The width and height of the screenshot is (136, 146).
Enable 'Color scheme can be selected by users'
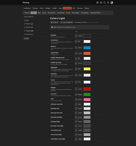[52, 27]
